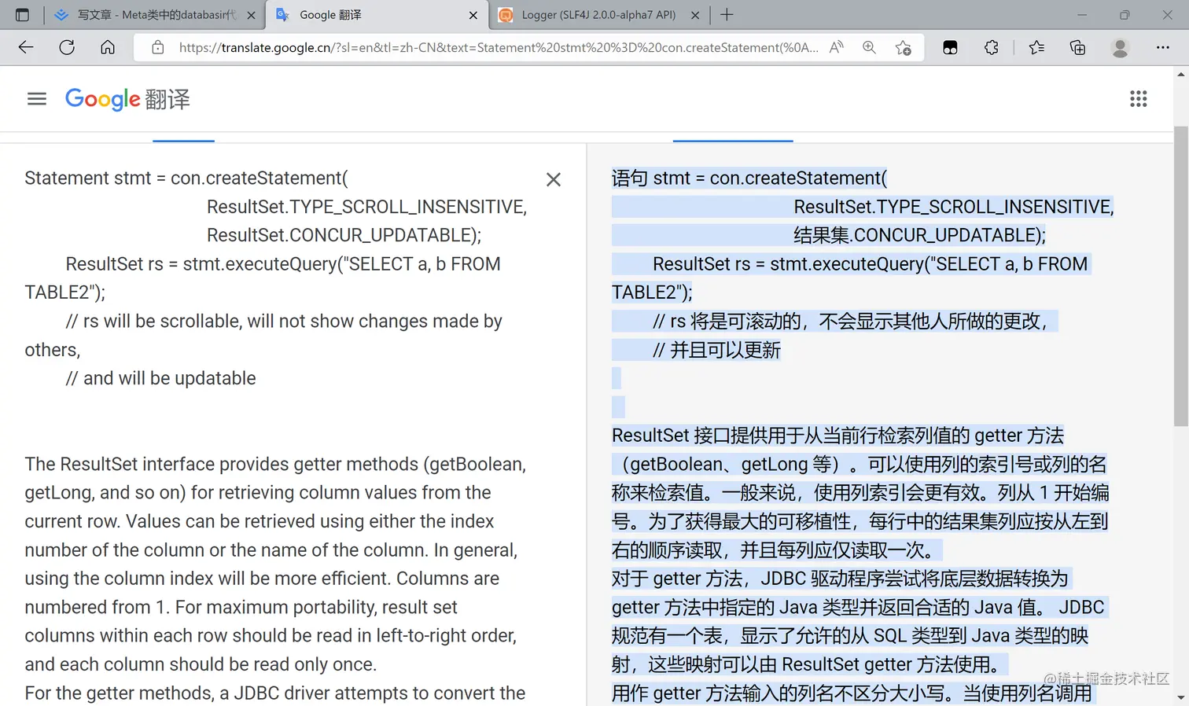Screen dimensions: 1189x706
Task: Open the Favorites list icon
Action: coord(1036,47)
